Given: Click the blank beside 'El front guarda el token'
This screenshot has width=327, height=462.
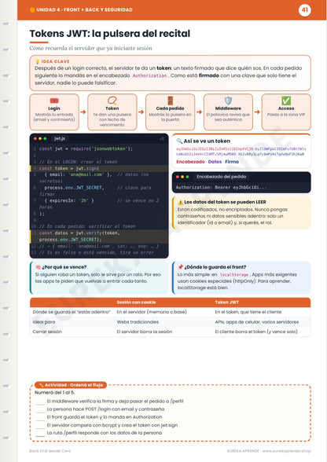Looking at the screenshot, I should (40, 418).
